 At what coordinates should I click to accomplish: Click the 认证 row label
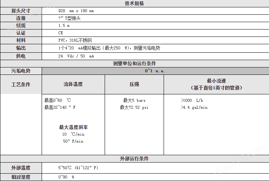[x=21, y=33]
